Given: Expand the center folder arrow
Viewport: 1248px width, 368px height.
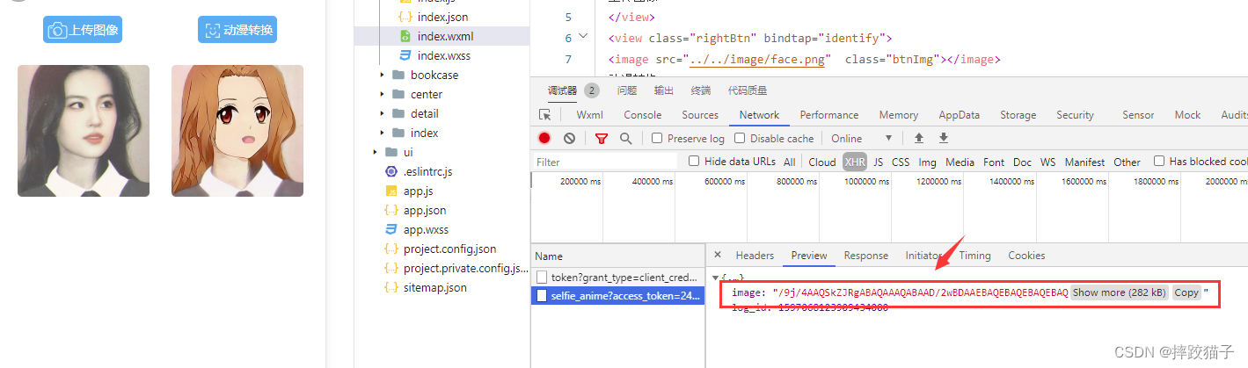Looking at the screenshot, I should coord(383,94).
